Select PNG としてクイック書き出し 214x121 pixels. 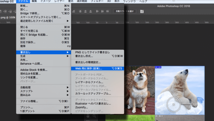click(x=98, y=52)
